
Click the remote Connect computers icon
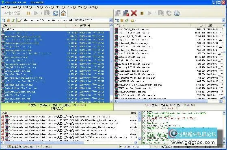[x=118, y=13]
